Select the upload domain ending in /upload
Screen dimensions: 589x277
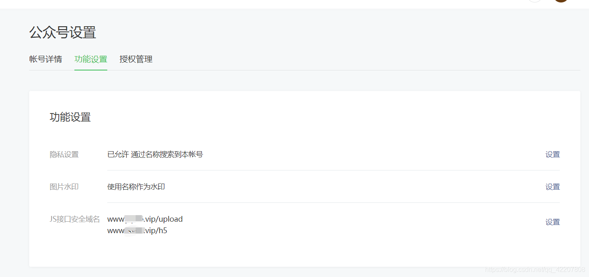coord(145,219)
